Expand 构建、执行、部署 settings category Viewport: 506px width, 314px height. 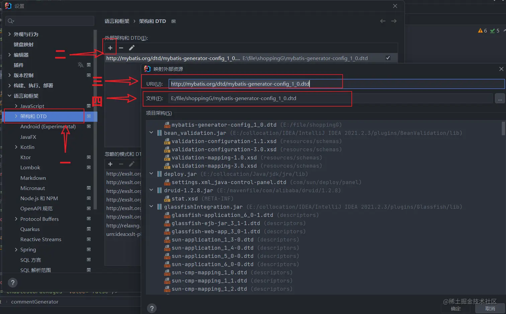point(9,85)
